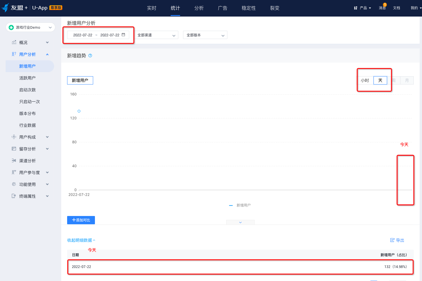This screenshot has width=422, height=281.
Task: Open the 我的 account dropdown
Action: pyautogui.click(x=416, y=8)
